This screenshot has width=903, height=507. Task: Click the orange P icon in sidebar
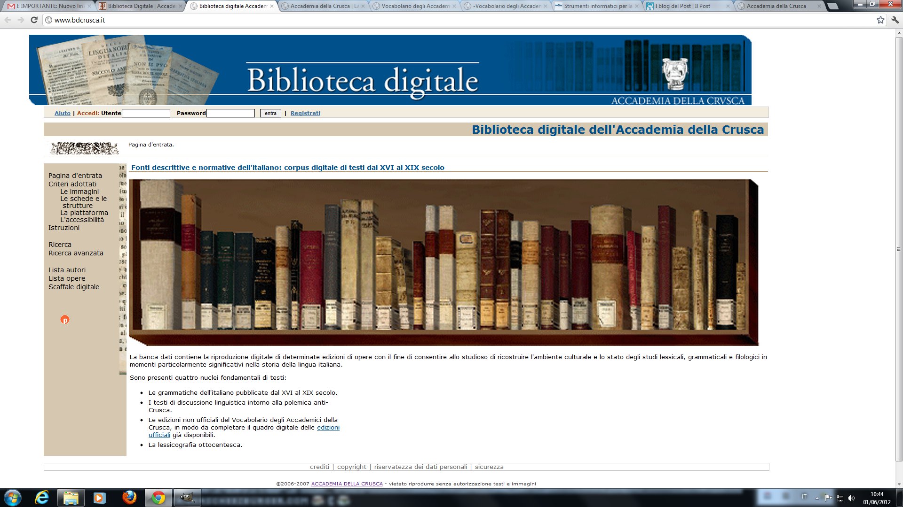[x=65, y=320]
